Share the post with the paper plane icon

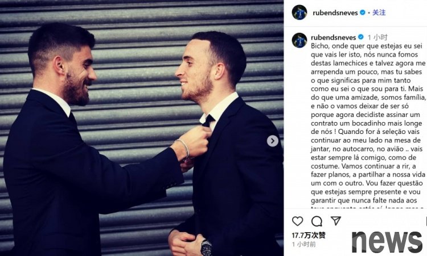click(336, 220)
